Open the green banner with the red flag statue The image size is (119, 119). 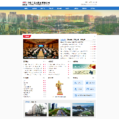point(84,66)
